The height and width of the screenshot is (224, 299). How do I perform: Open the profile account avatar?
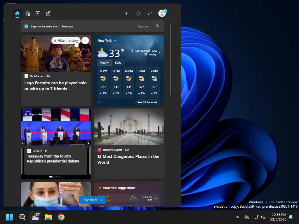tap(162, 13)
